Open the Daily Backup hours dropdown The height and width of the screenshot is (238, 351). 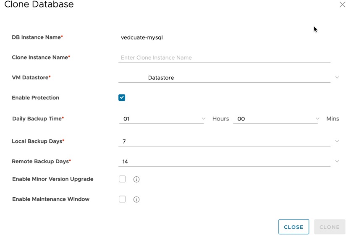pyautogui.click(x=161, y=119)
